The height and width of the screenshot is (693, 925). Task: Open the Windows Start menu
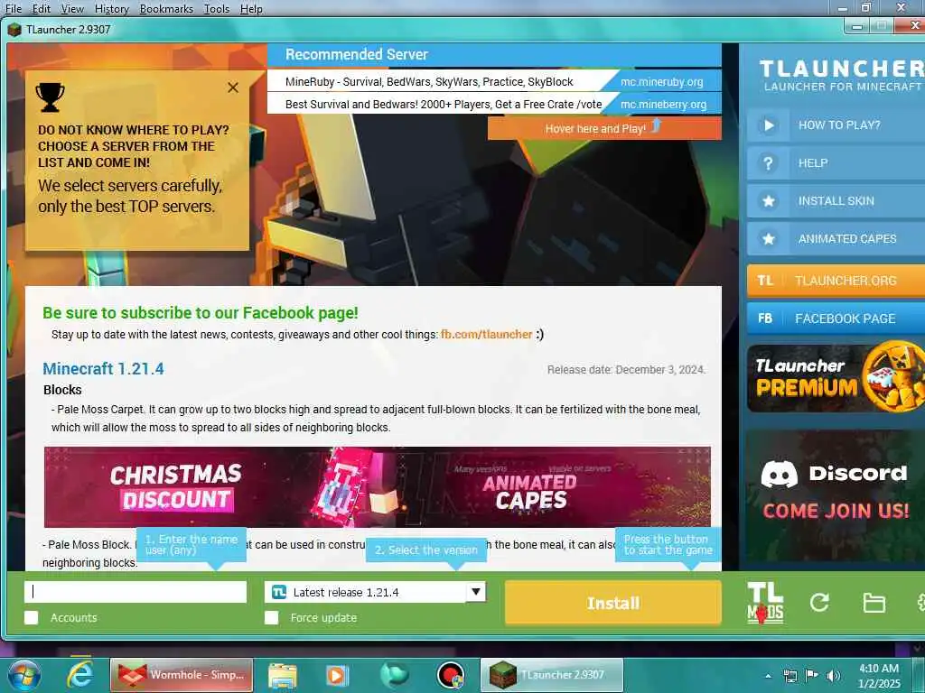point(23,675)
